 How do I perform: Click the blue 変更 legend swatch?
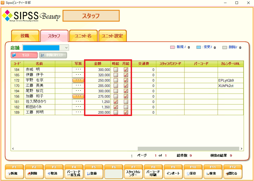point(199,47)
